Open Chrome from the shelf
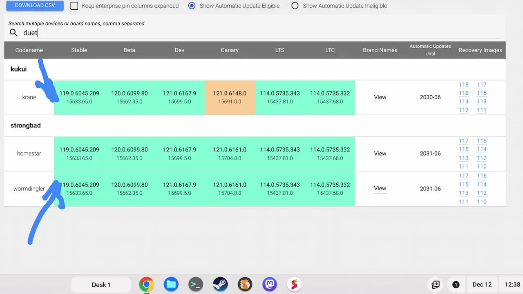 (146, 285)
